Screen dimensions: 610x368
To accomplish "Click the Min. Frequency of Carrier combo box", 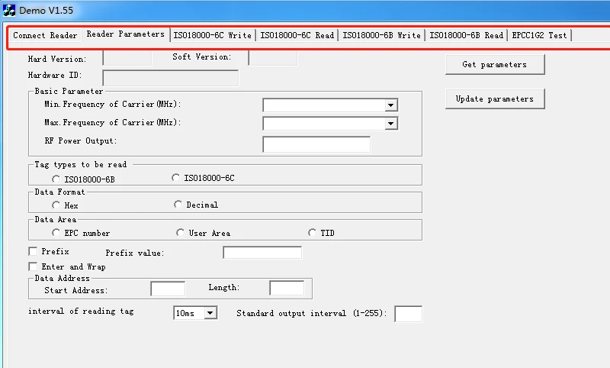I will (330, 105).
